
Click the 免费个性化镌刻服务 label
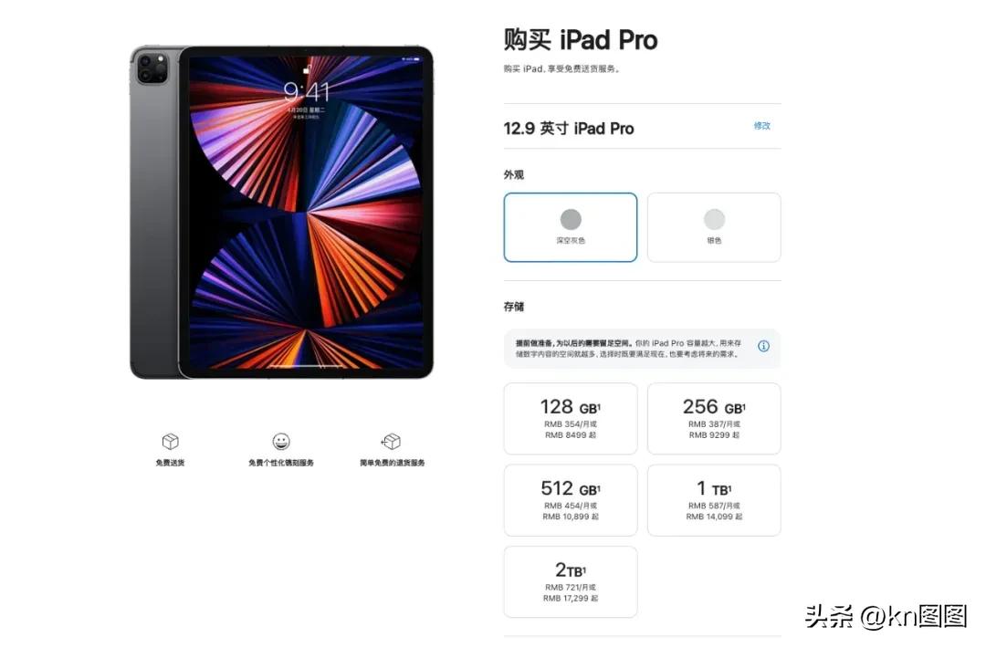click(x=281, y=463)
